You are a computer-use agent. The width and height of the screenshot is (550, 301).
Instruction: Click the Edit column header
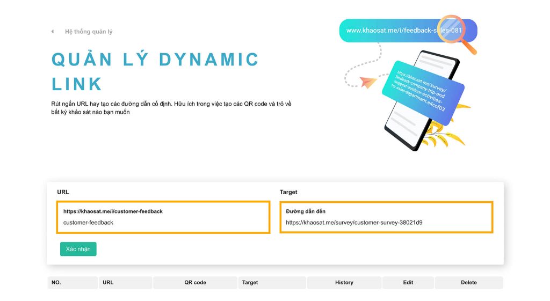(x=408, y=282)
